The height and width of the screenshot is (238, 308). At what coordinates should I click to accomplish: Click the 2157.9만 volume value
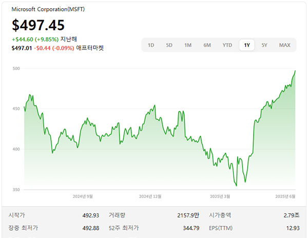pos(188,215)
